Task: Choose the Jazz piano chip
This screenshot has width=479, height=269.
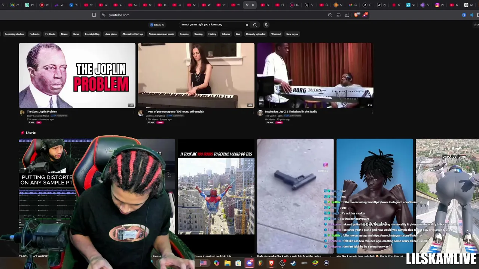Action: click(x=111, y=34)
